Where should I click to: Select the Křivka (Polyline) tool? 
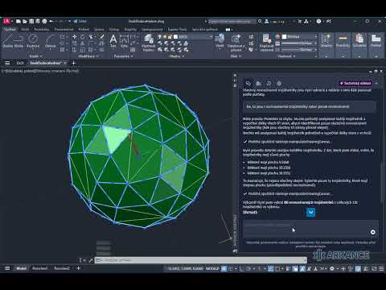click(18, 41)
